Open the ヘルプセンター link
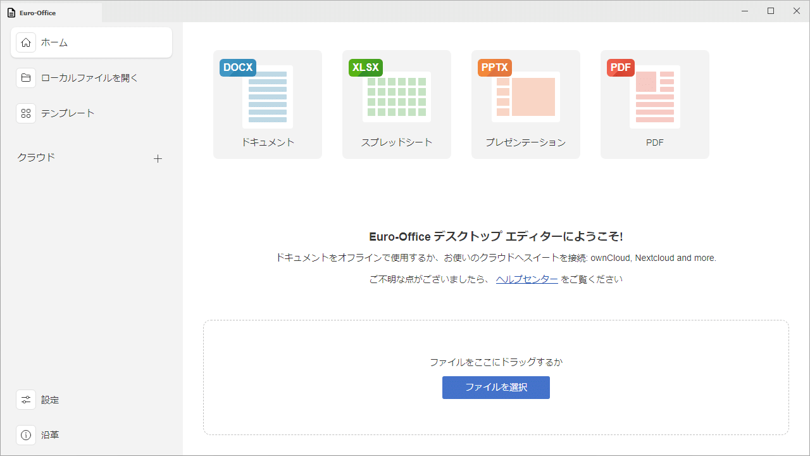Viewport: 810px width, 456px height. tap(527, 279)
